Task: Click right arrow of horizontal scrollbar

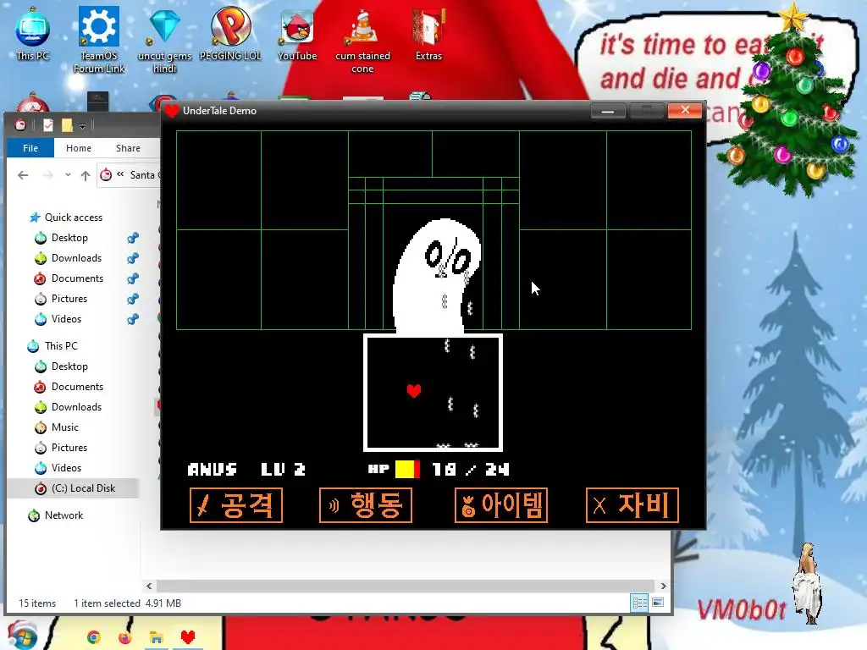Action: tap(663, 586)
